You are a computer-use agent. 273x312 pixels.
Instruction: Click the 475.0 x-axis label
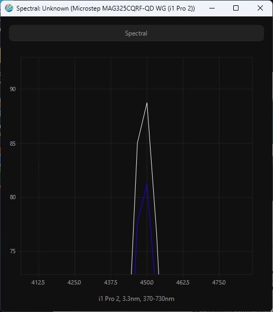(x=219, y=282)
